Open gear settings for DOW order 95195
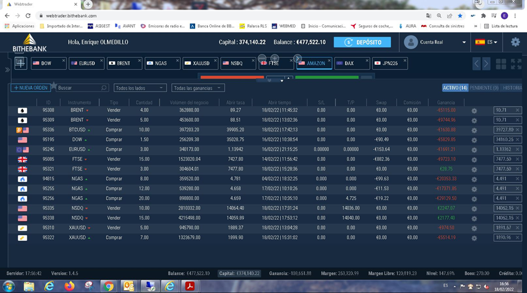The image size is (527, 293). point(474,140)
